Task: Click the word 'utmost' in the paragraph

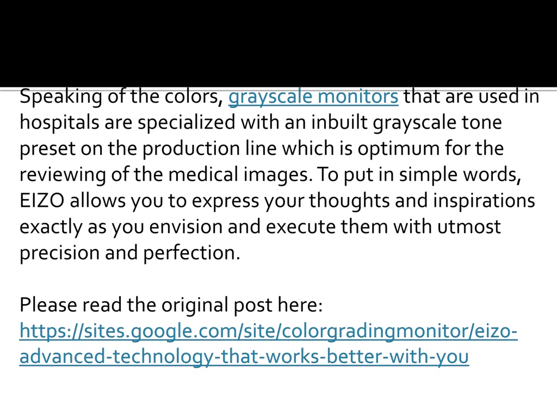Action: tap(469, 226)
